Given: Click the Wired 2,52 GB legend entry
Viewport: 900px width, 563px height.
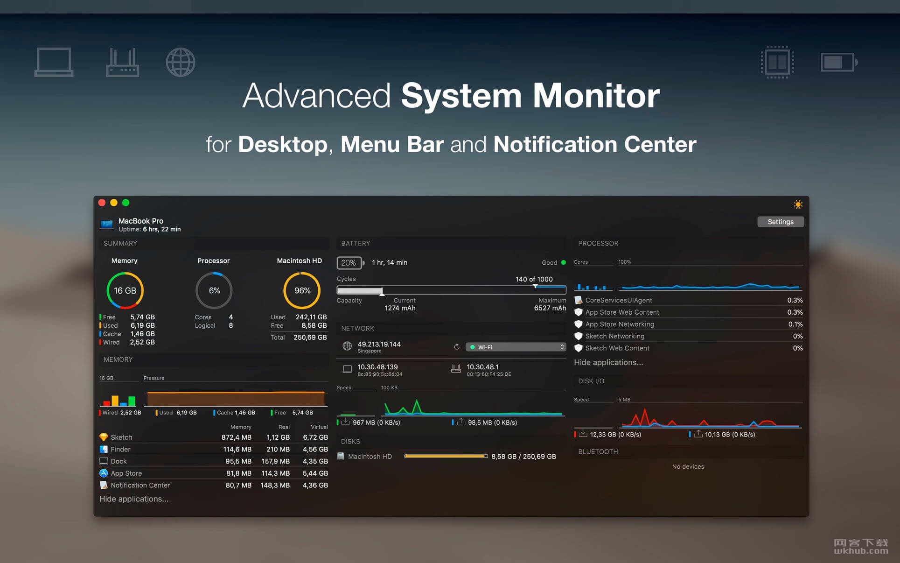Looking at the screenshot, I should pos(120,413).
